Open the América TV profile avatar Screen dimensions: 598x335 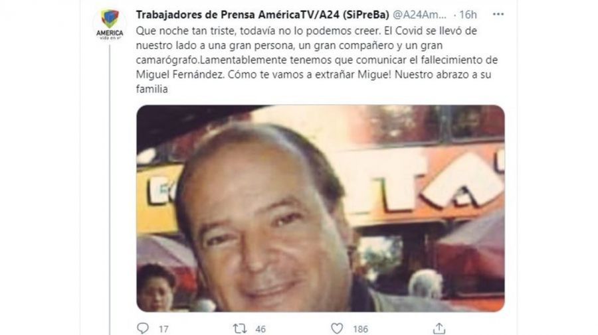(x=110, y=24)
